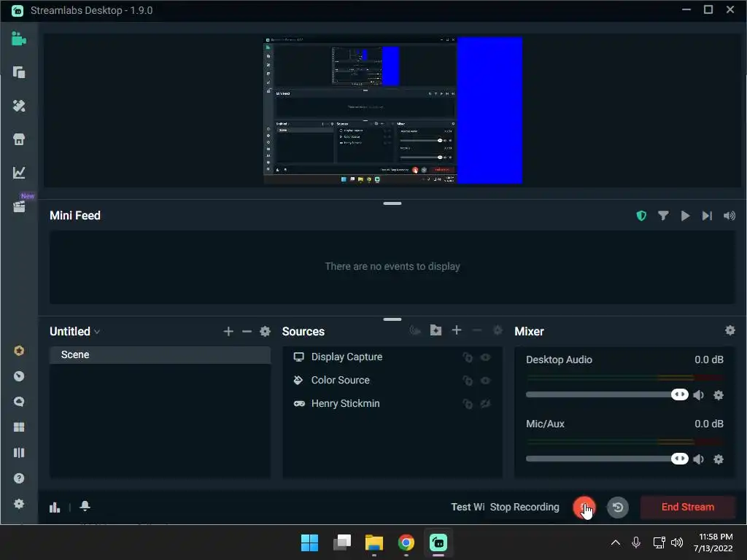Hide Color Source with the eye icon
The height and width of the screenshot is (560, 747).
click(x=485, y=381)
